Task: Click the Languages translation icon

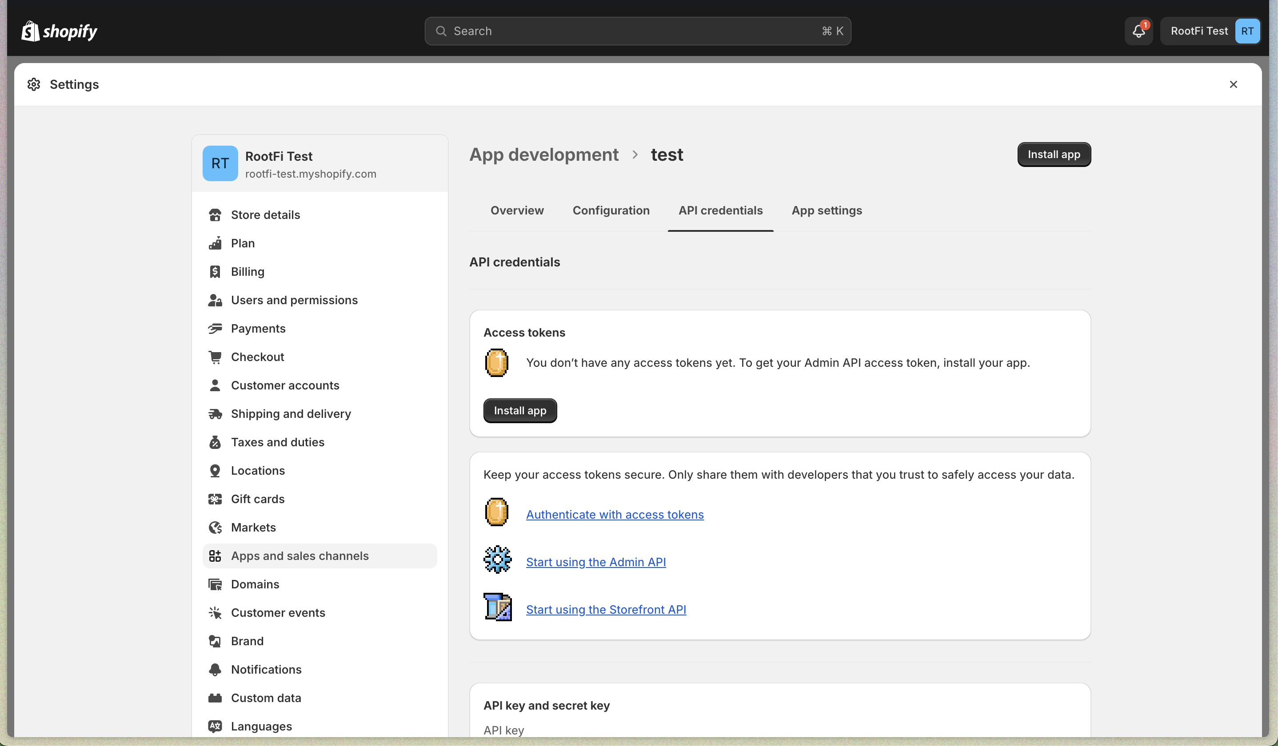Action: tap(215, 726)
